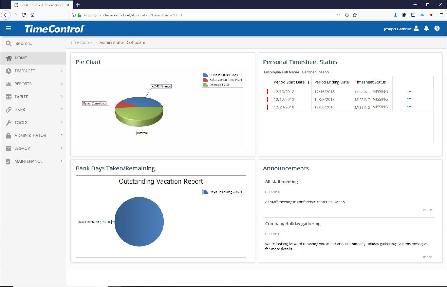The image size is (447, 287).
Task: Go back with browser back arrow
Action: click(6, 15)
